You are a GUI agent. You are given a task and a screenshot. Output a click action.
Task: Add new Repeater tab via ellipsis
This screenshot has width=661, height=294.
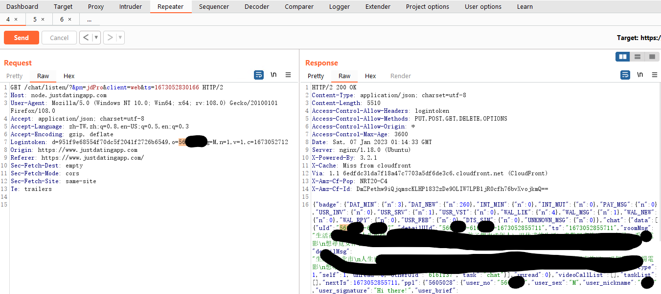tap(89, 20)
